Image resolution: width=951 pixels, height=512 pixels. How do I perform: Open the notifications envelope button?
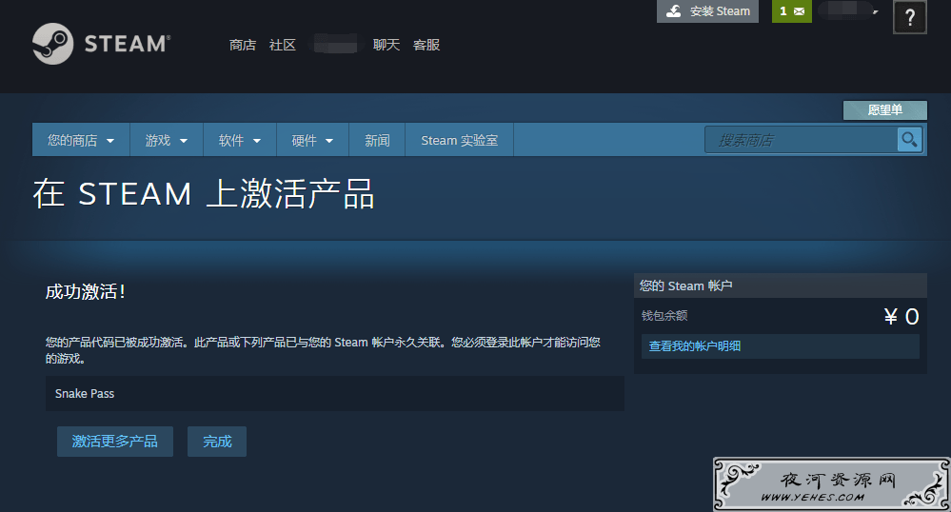coord(791,11)
